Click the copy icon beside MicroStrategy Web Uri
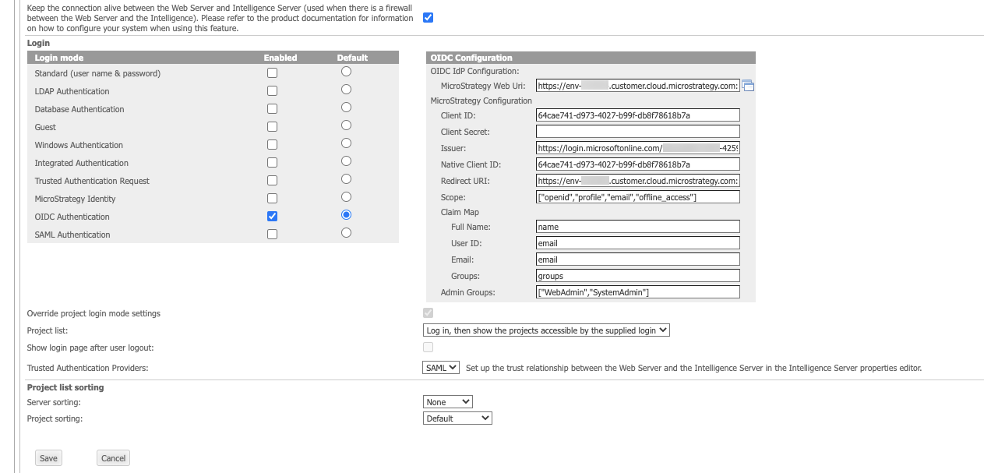 click(748, 86)
